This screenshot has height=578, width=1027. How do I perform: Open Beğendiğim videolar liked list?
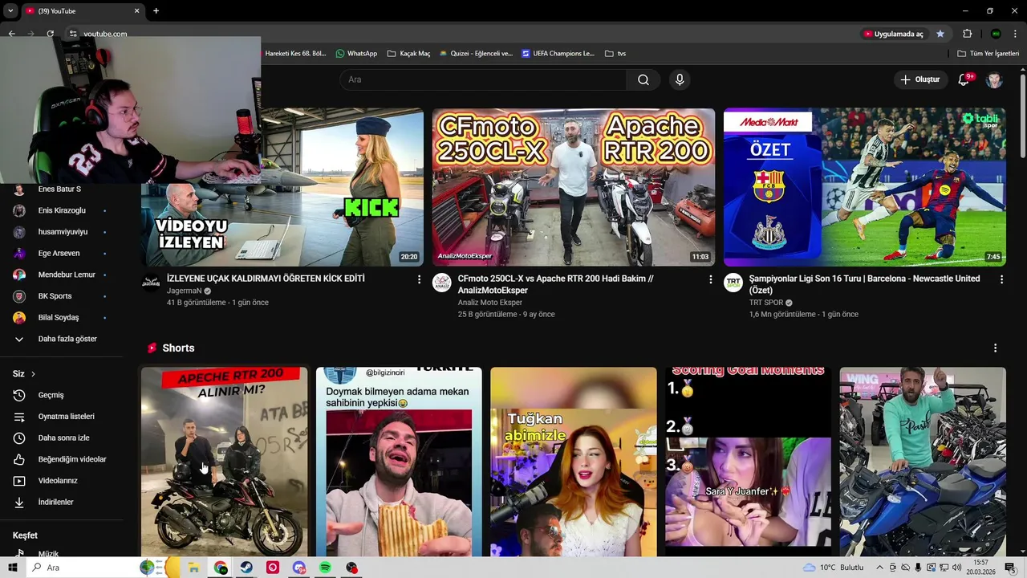[60, 459]
